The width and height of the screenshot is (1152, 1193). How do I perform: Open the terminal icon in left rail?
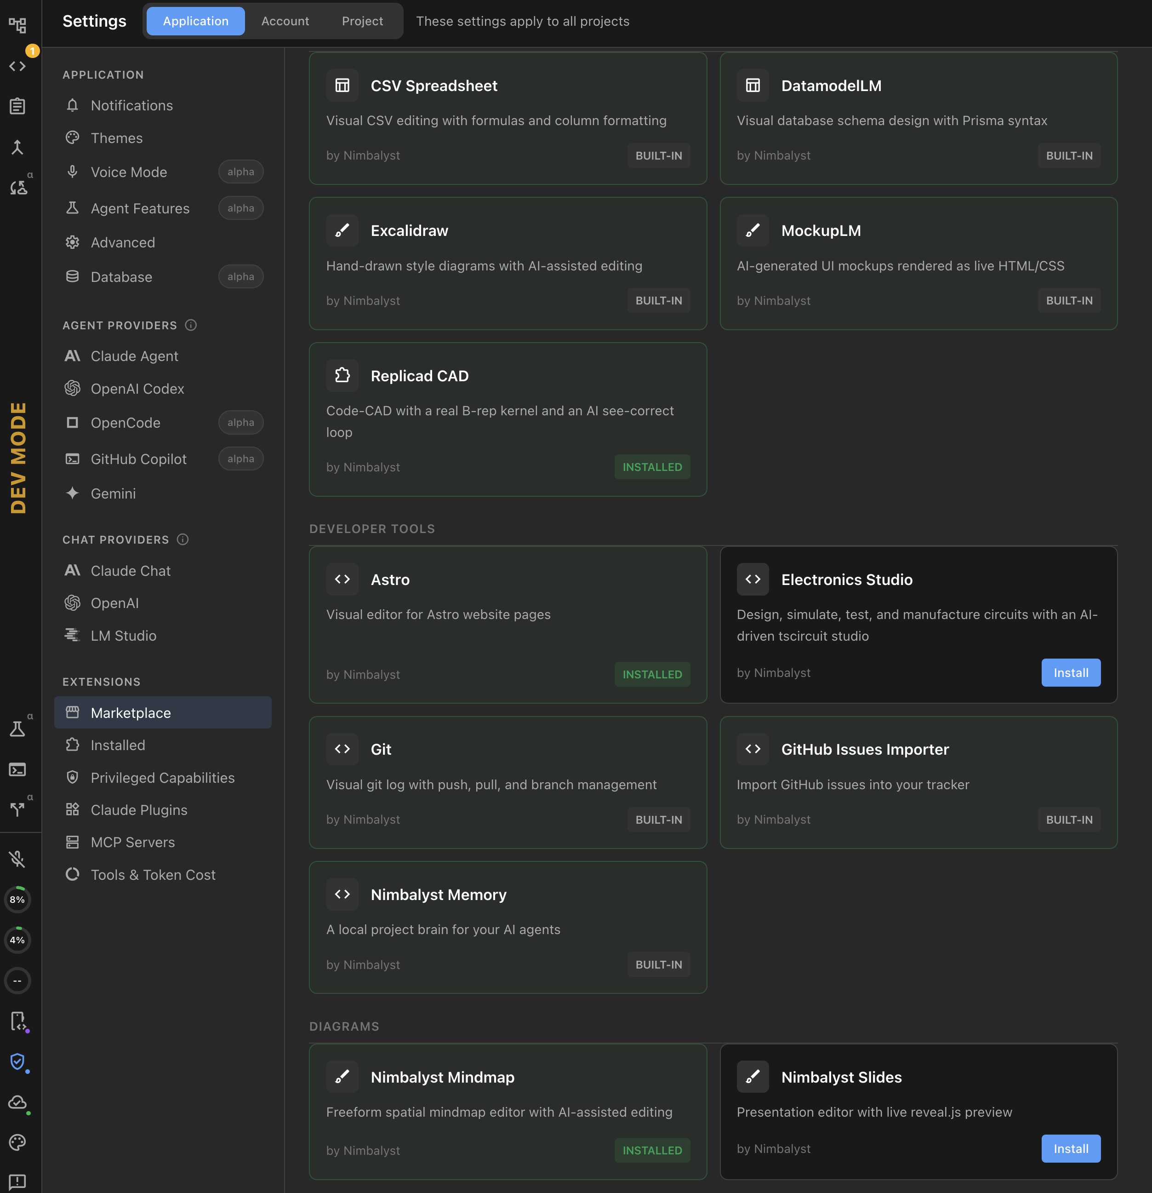pyautogui.click(x=17, y=769)
